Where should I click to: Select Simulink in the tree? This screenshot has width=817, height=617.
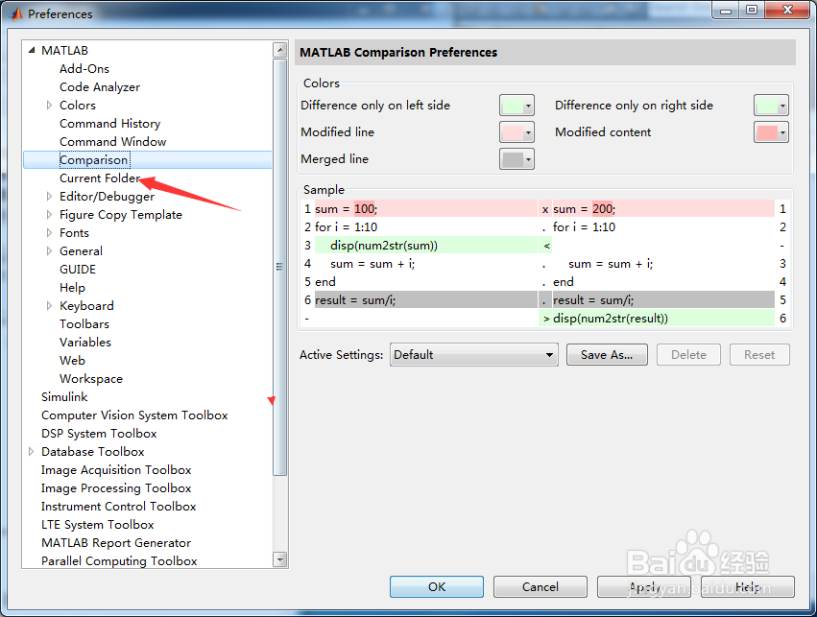64,396
